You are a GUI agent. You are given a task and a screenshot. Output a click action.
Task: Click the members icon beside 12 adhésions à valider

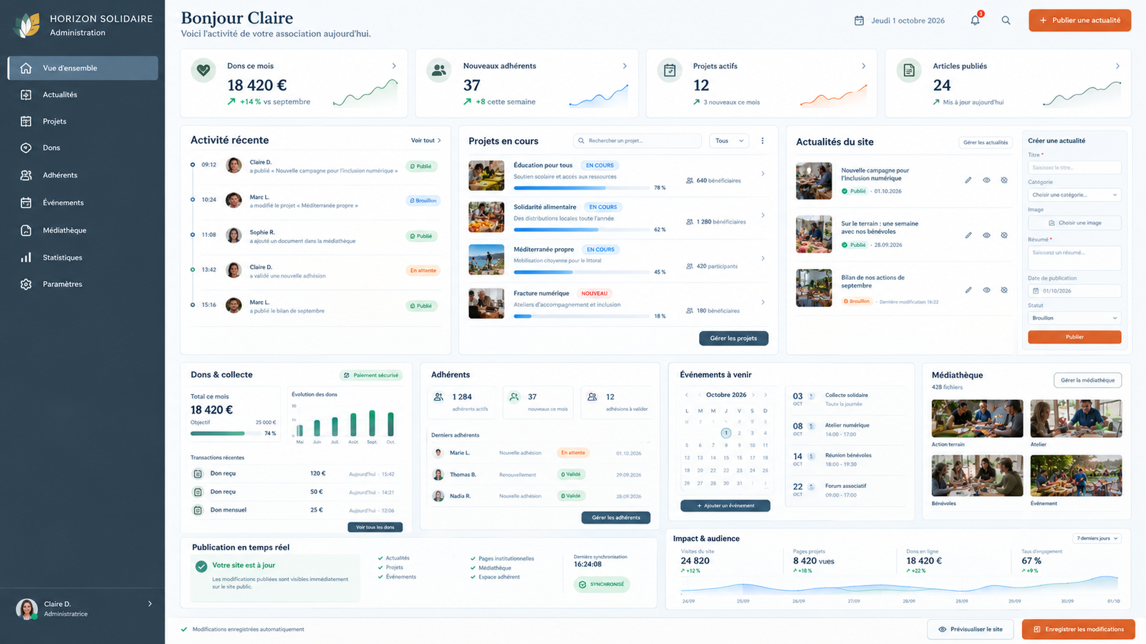pyautogui.click(x=592, y=396)
